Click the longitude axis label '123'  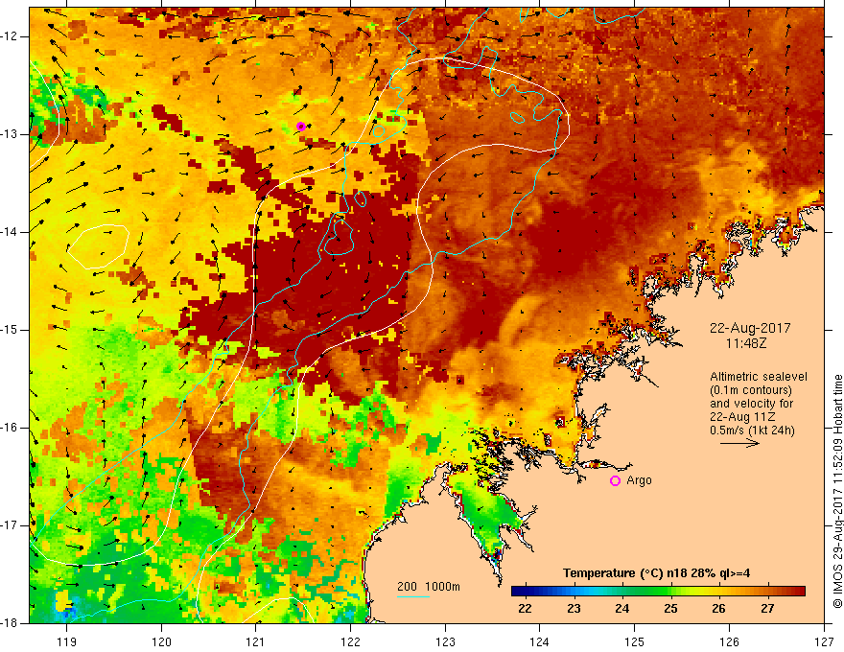point(445,641)
